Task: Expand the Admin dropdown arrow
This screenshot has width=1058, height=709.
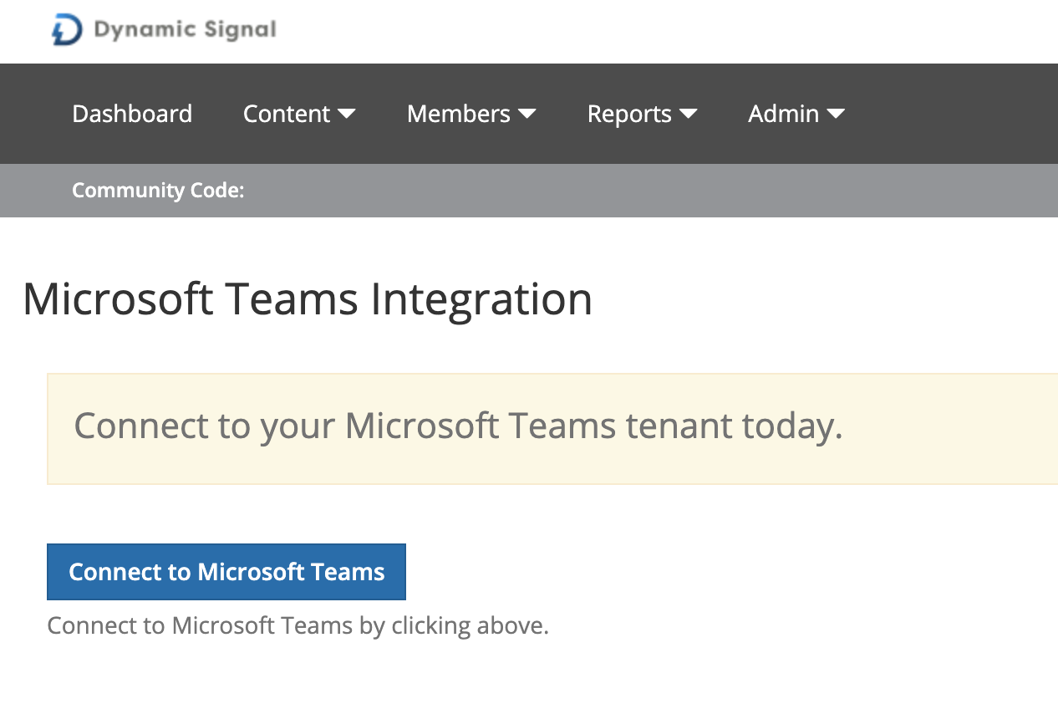Action: 836,114
